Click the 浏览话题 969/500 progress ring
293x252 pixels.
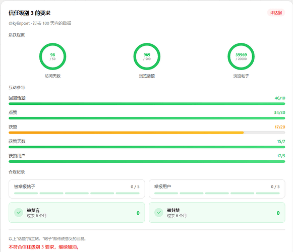[x=147, y=56]
